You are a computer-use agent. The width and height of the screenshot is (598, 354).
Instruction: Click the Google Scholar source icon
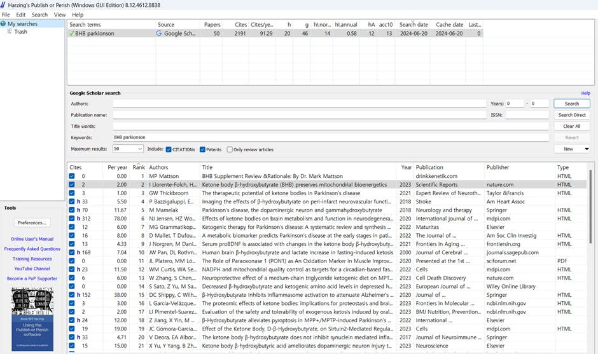pos(159,34)
